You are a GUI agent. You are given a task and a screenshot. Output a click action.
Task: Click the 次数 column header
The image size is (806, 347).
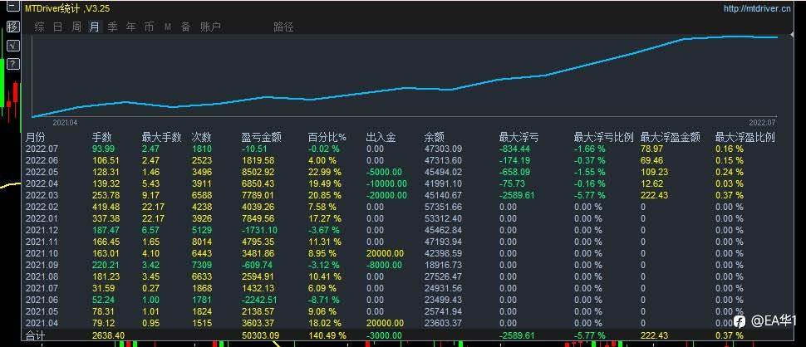(201, 138)
